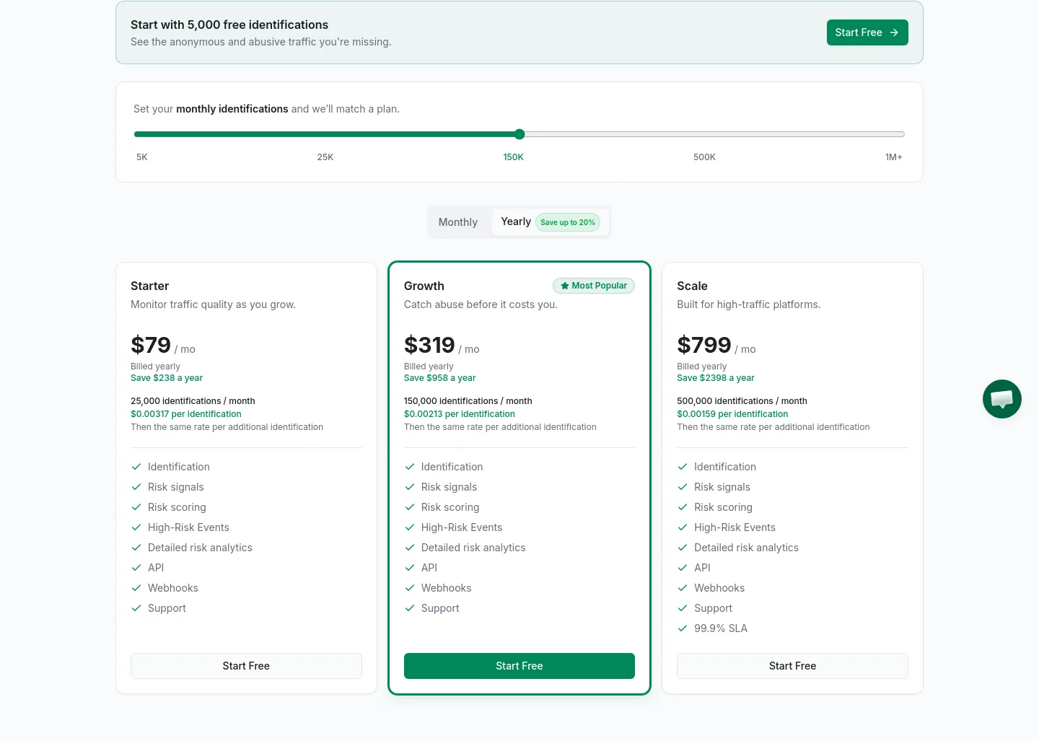Click the Growth '$0.00213 per identification' rate

point(460,414)
